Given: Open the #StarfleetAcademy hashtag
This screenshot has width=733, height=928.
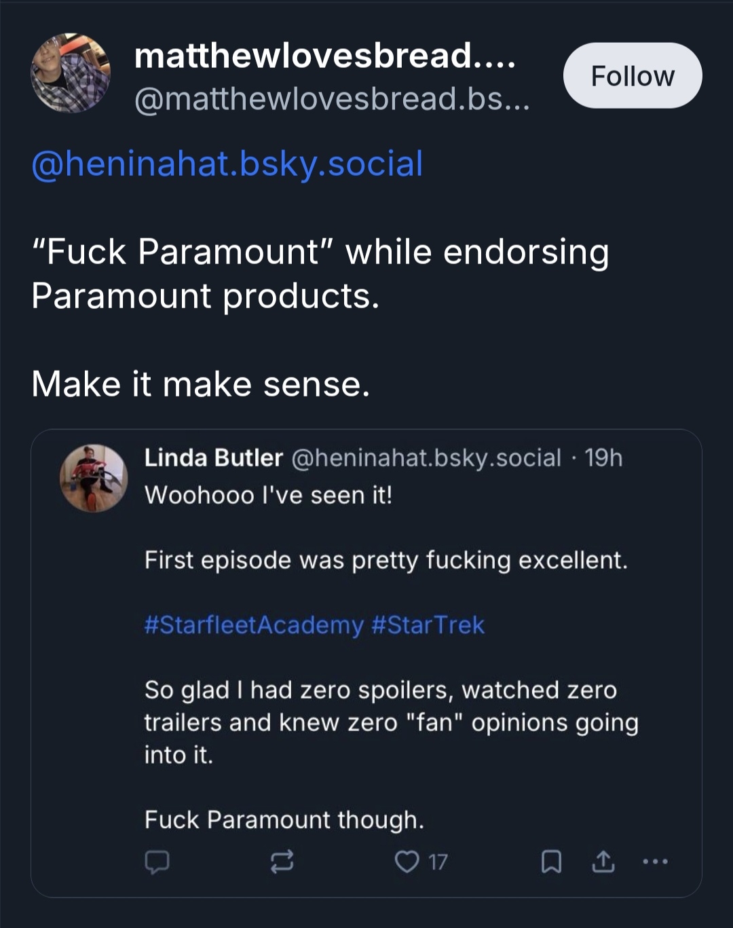Looking at the screenshot, I should pyautogui.click(x=254, y=625).
